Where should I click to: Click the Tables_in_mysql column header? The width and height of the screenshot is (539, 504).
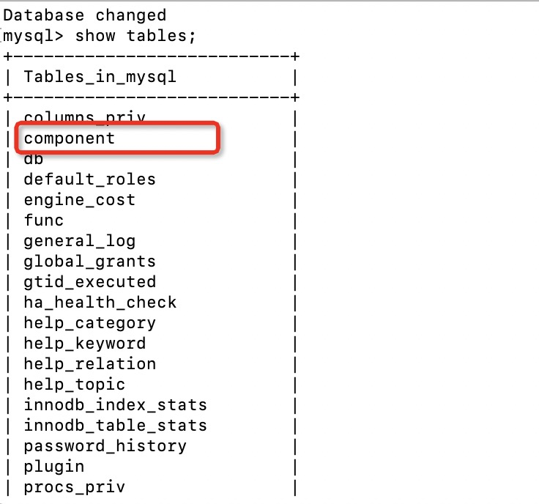(x=100, y=76)
